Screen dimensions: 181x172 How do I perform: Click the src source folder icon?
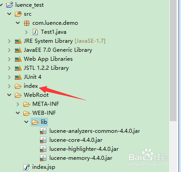coord(18,14)
